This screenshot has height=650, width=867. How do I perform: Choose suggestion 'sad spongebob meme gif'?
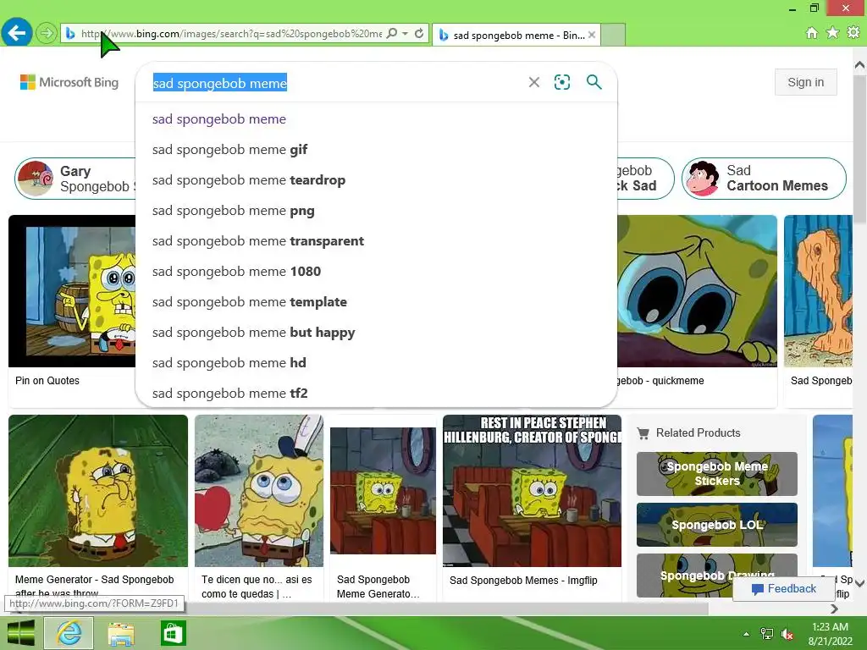click(376, 150)
